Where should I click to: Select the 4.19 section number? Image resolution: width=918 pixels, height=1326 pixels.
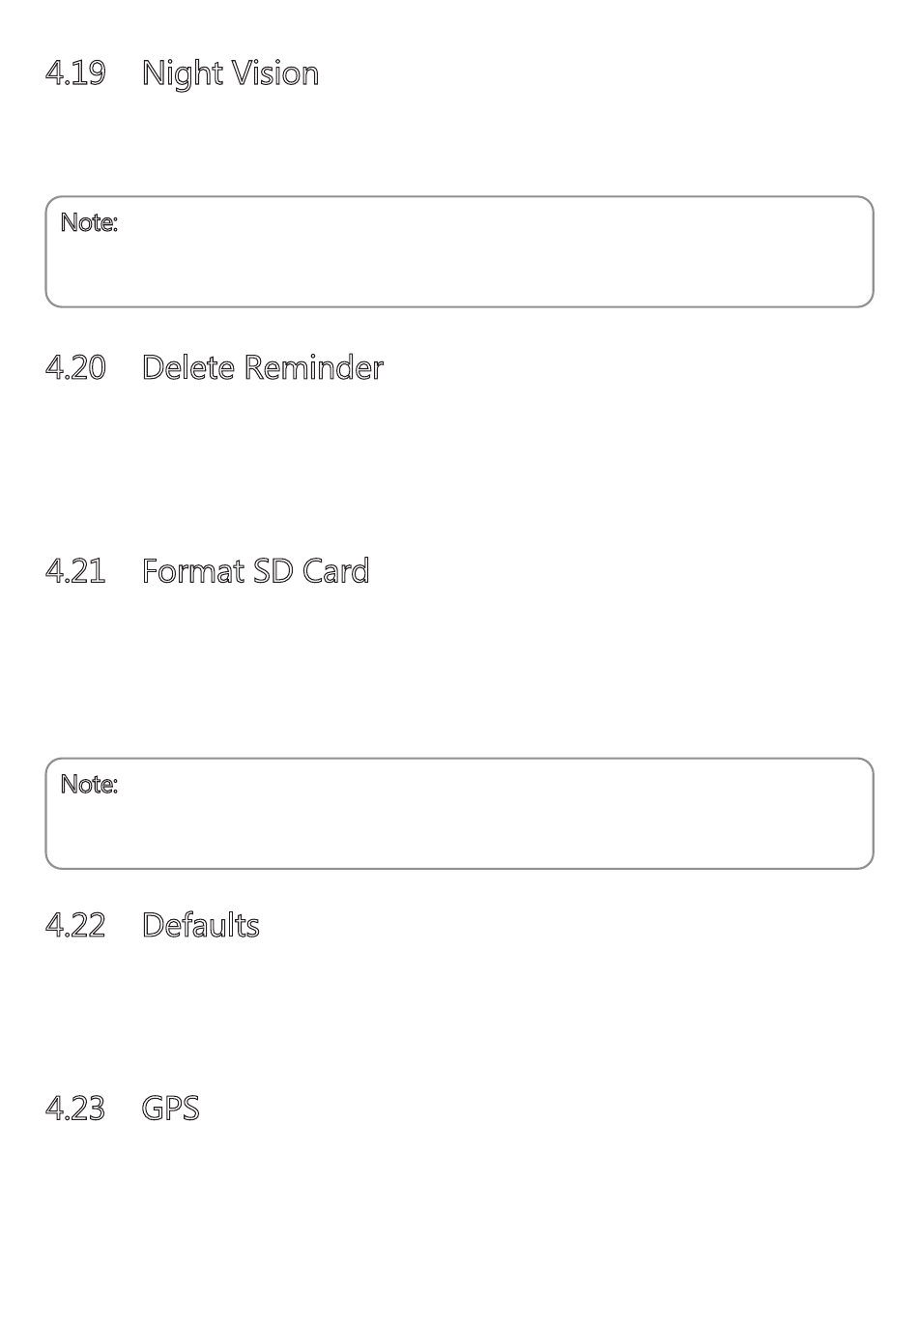[75, 73]
